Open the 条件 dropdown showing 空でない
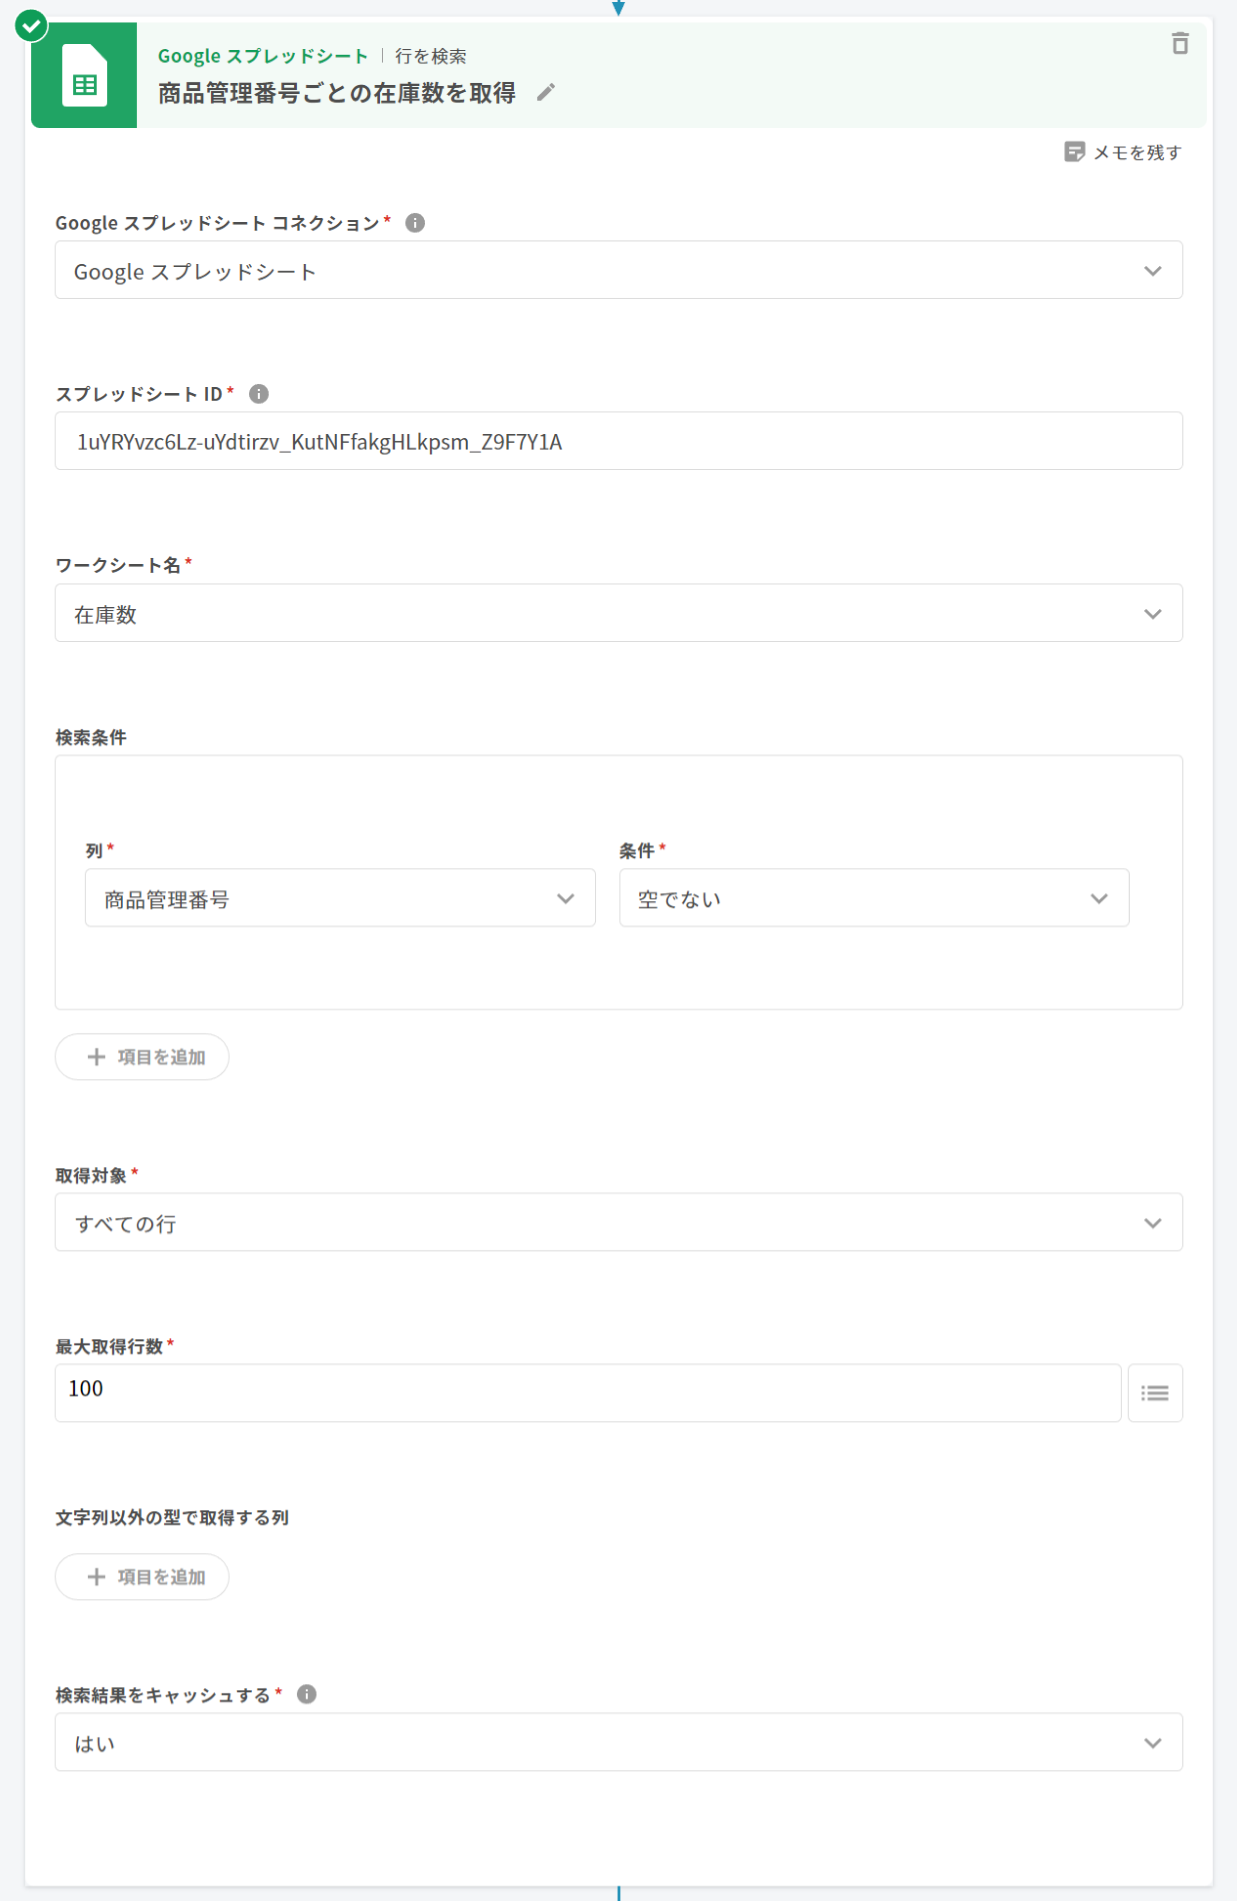The image size is (1237, 1901). (874, 899)
